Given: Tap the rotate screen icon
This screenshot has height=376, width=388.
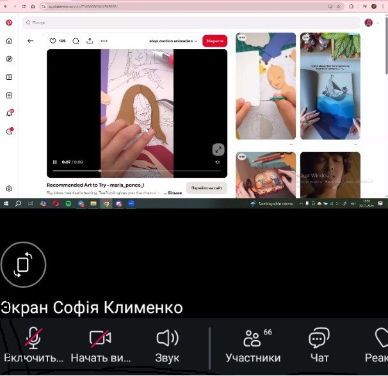Looking at the screenshot, I should pos(24,264).
